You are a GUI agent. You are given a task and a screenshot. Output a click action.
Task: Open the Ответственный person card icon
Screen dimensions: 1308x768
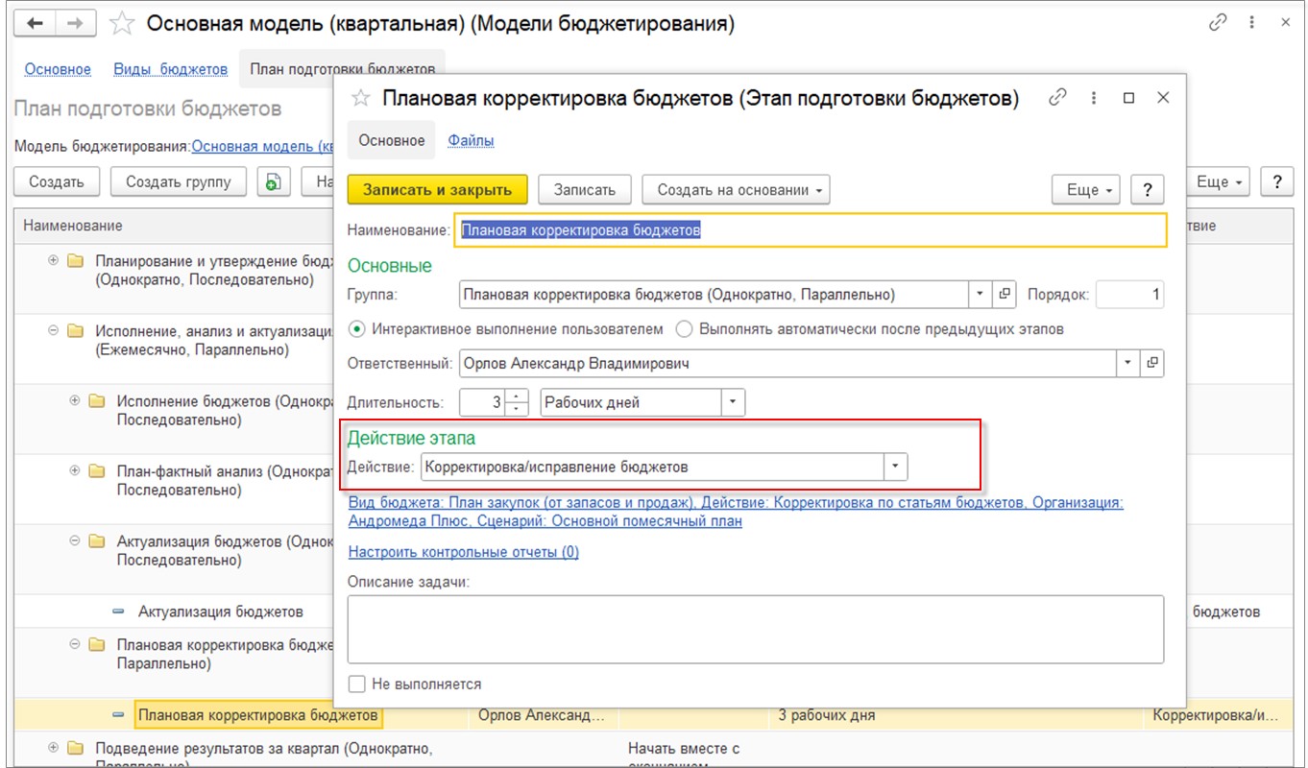coord(1152,364)
